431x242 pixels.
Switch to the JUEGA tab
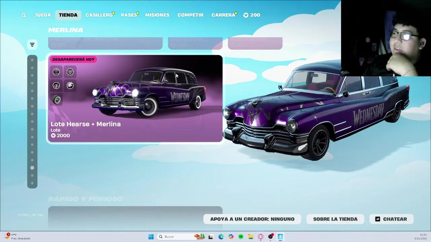click(x=42, y=15)
